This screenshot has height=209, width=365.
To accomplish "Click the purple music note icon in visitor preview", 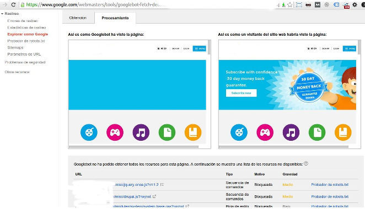I will 291,133.
